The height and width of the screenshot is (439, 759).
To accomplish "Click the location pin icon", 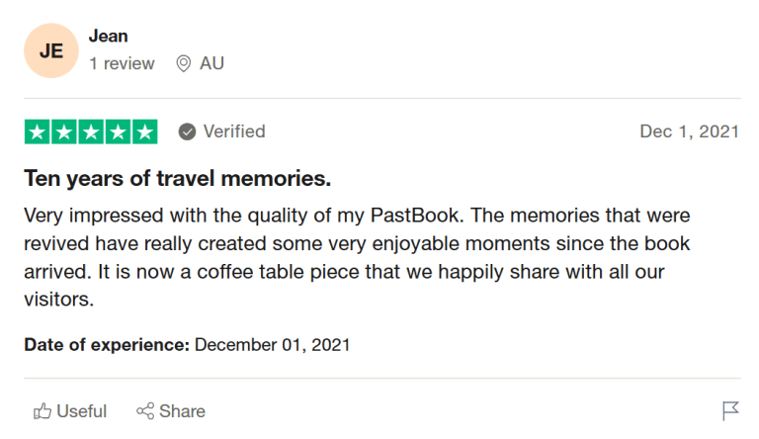I will [x=183, y=63].
